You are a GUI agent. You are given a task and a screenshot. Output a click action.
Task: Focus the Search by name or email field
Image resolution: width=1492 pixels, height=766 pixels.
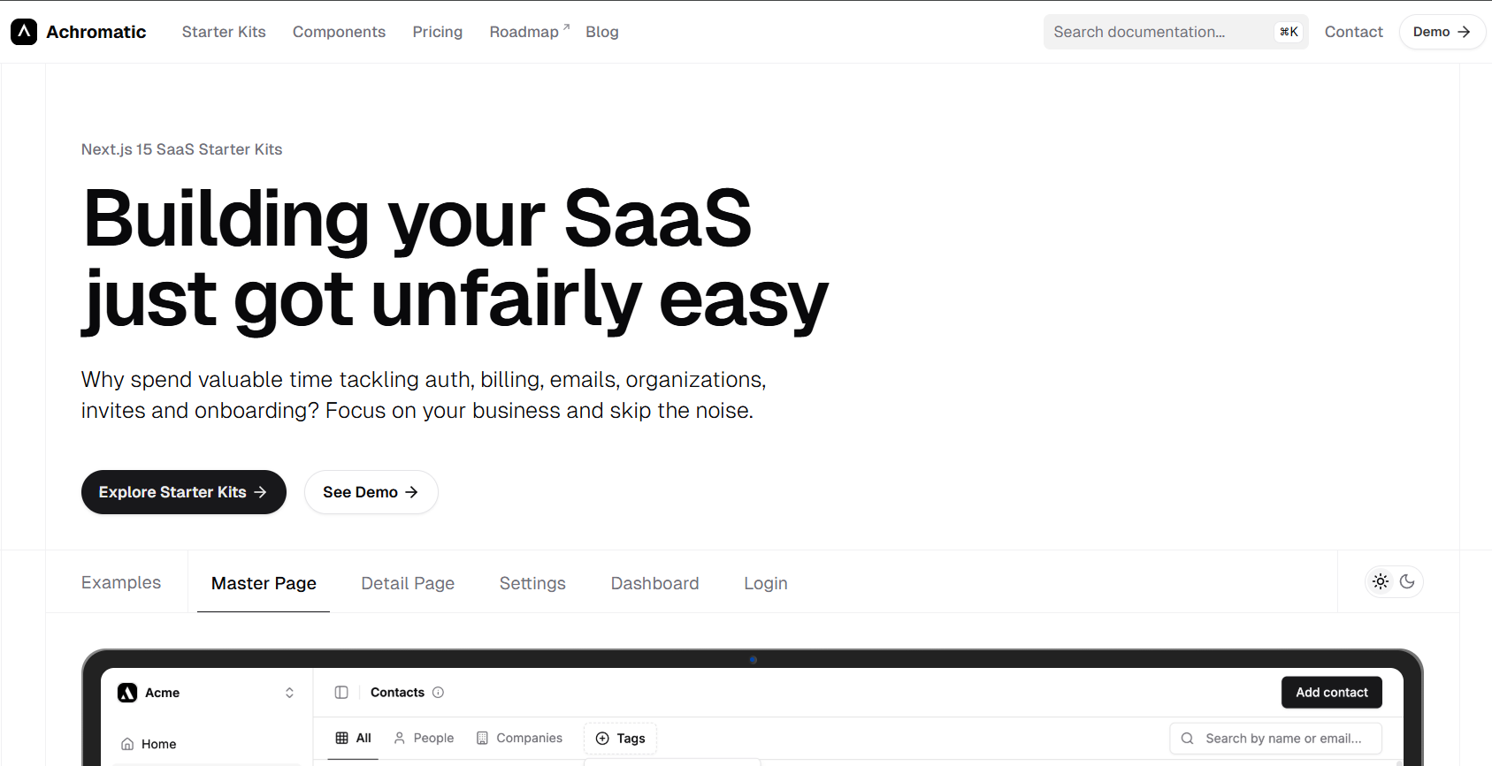point(1275,739)
